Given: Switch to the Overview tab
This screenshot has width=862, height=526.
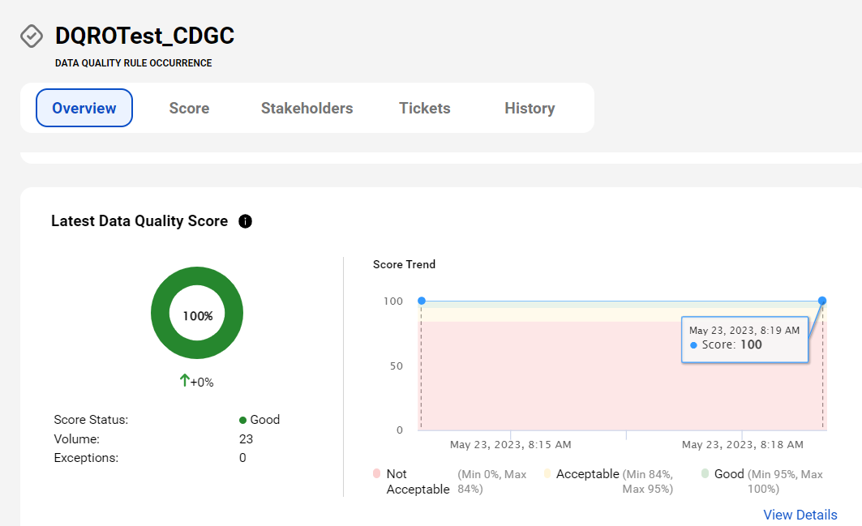Looking at the screenshot, I should pyautogui.click(x=84, y=108).
